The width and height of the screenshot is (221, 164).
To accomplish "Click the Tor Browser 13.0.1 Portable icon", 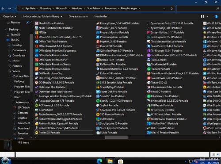I will pyautogui.click(x=149, y=51).
